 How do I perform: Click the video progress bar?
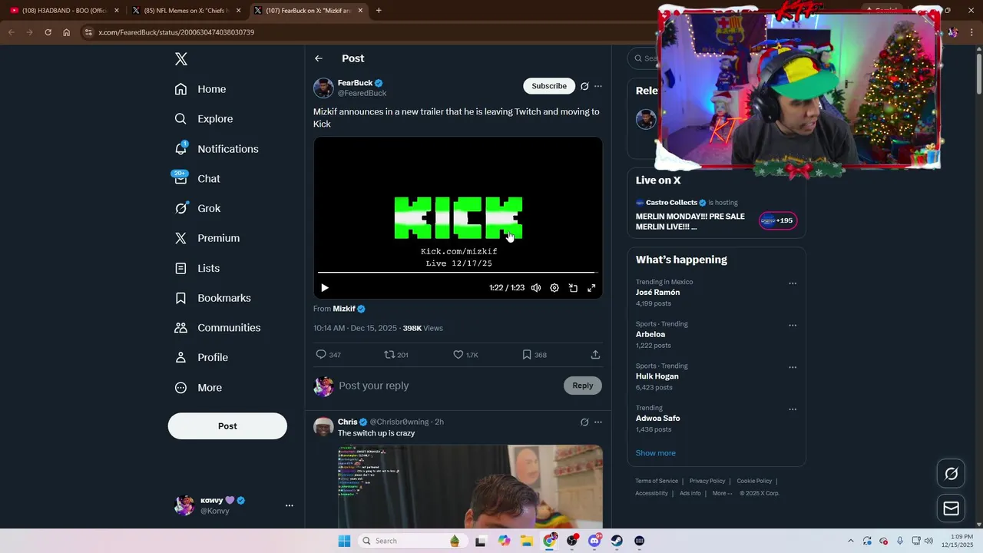point(458,272)
